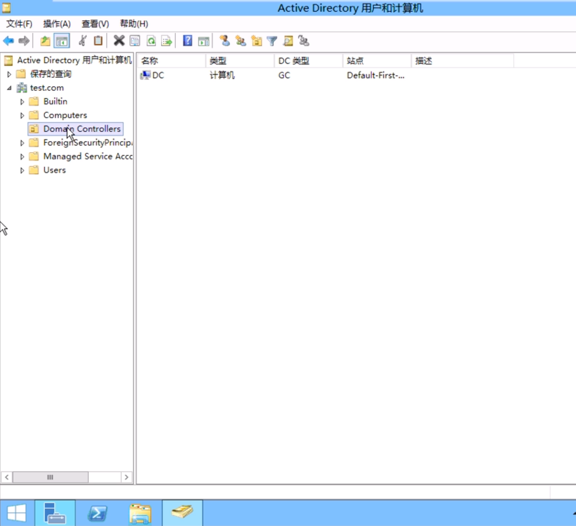Open Help with question mark icon

(x=187, y=41)
